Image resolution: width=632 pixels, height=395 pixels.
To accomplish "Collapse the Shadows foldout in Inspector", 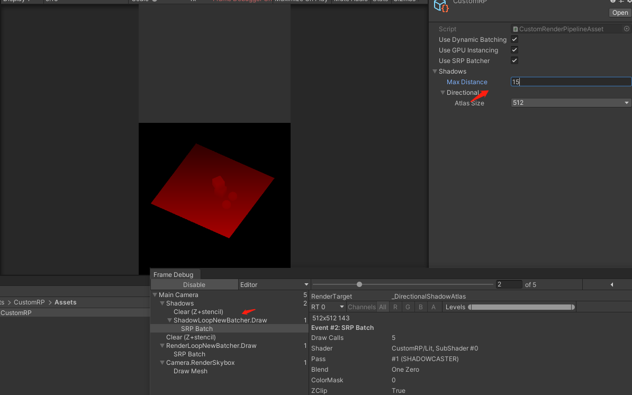I will [435, 71].
